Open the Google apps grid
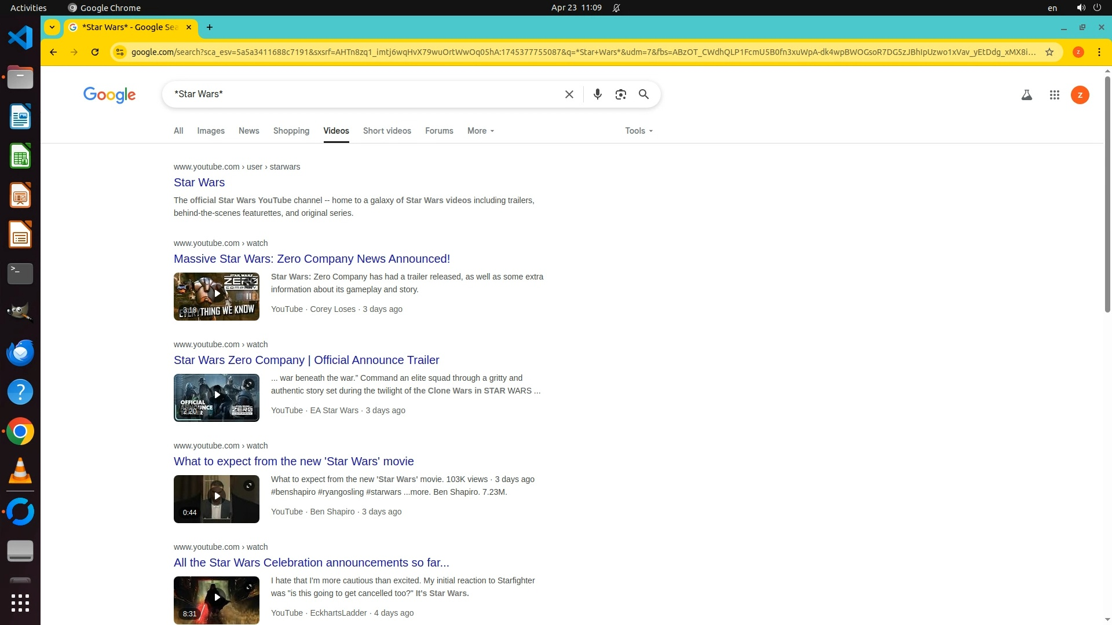Screen dimensions: 1112x625 click(1054, 95)
